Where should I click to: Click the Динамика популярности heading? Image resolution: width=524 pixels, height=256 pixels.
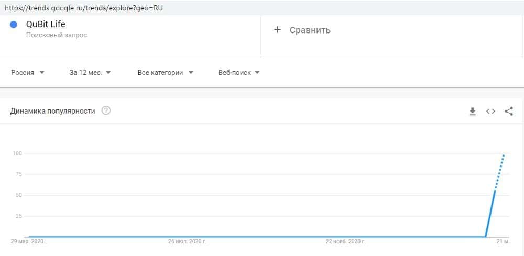pos(52,111)
